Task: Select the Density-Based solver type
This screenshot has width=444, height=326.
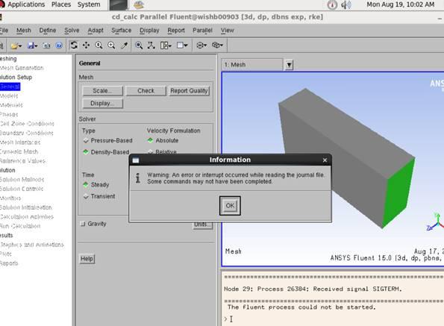Action: (106, 152)
